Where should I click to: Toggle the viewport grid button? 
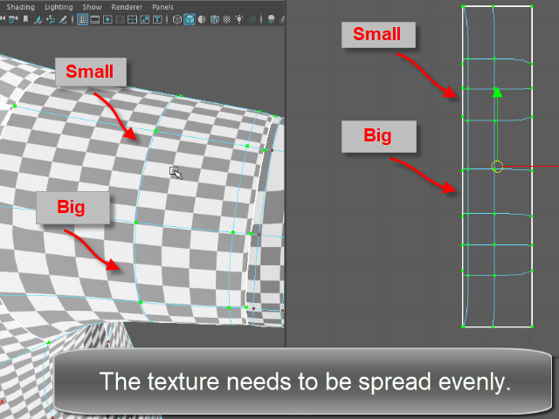82,18
